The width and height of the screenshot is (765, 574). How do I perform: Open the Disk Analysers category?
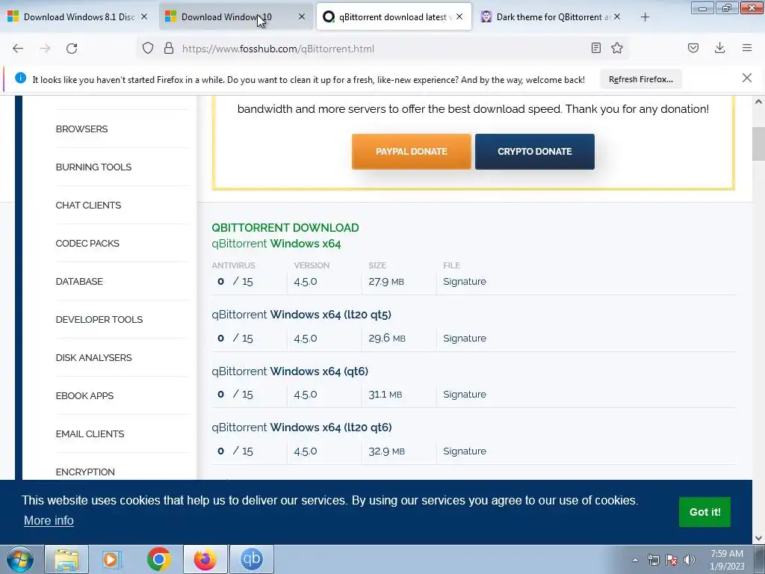[x=93, y=358]
